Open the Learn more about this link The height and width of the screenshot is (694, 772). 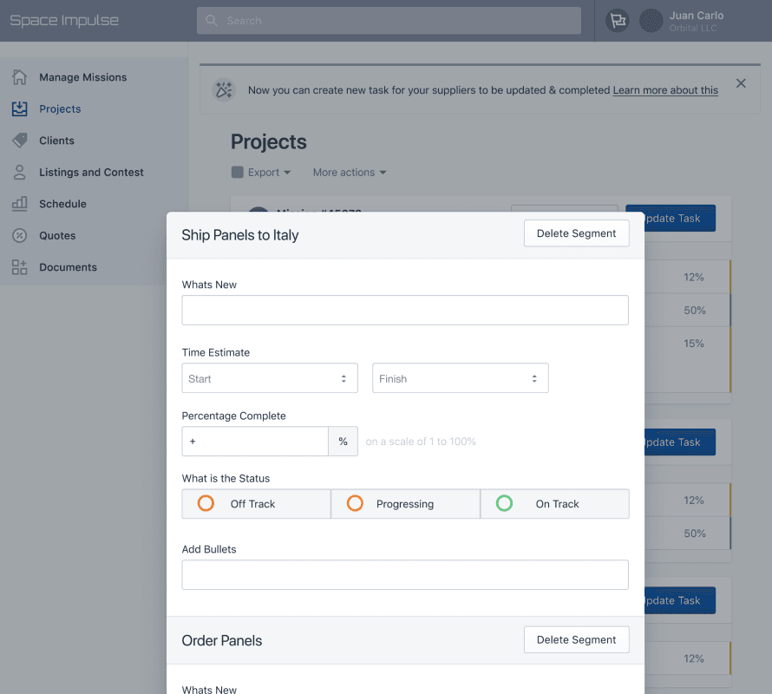click(665, 90)
